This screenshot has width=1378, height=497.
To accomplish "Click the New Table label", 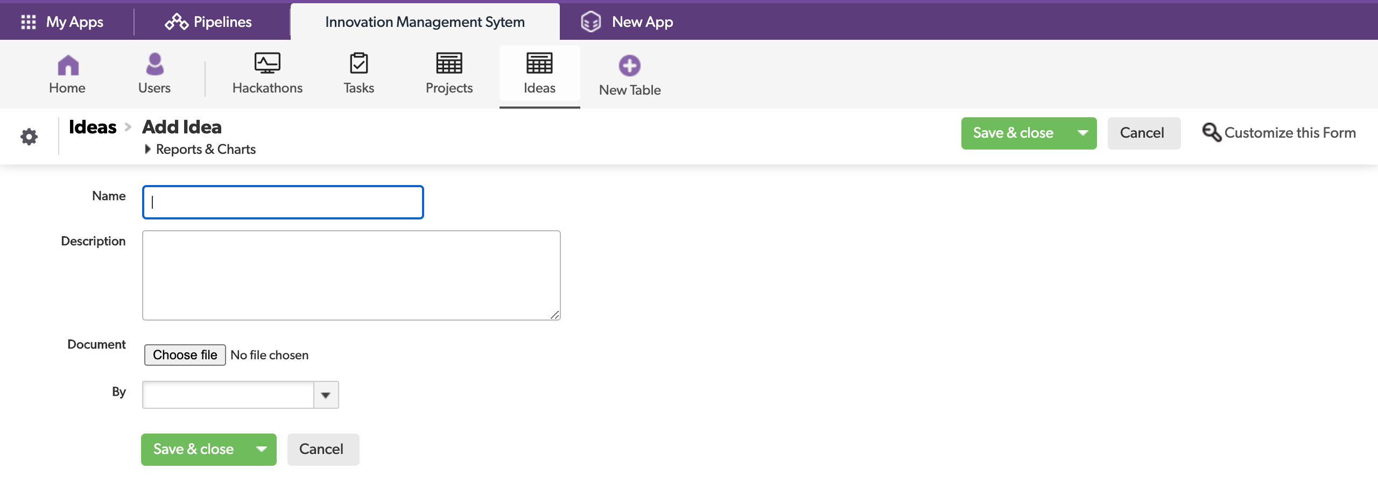I will pyautogui.click(x=630, y=90).
